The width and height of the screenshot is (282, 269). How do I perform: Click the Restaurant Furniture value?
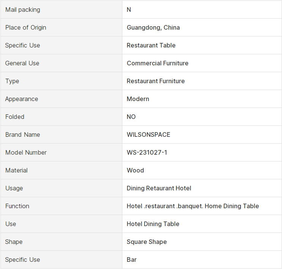pyautogui.click(x=156, y=81)
